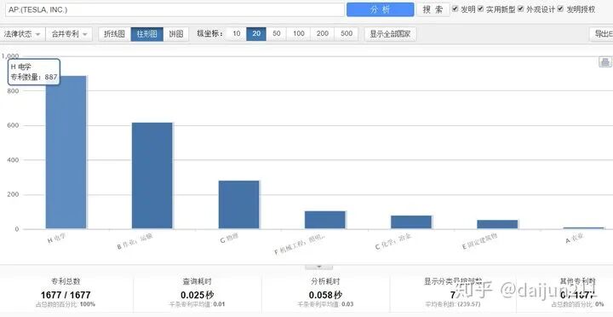
Task: Click the 搜索 button
Action: coord(433,9)
